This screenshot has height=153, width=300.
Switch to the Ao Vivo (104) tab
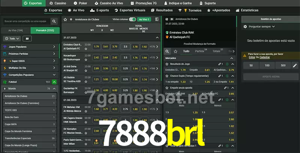(x=16, y=30)
